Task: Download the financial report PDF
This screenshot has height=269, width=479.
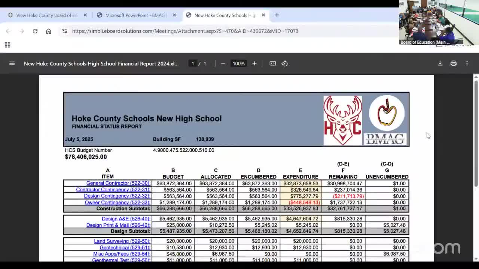Action: (440, 63)
